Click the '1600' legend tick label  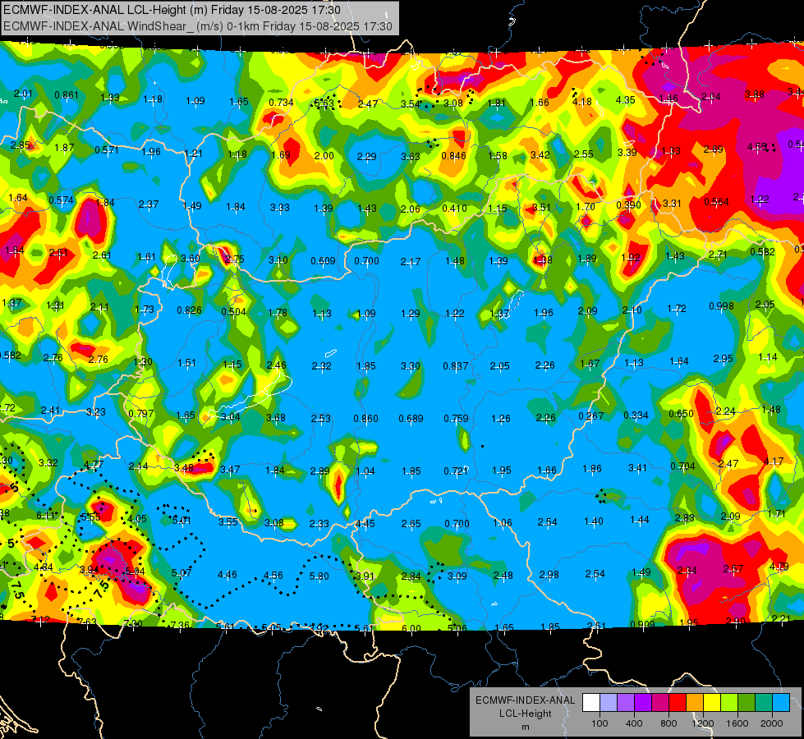coord(737,723)
